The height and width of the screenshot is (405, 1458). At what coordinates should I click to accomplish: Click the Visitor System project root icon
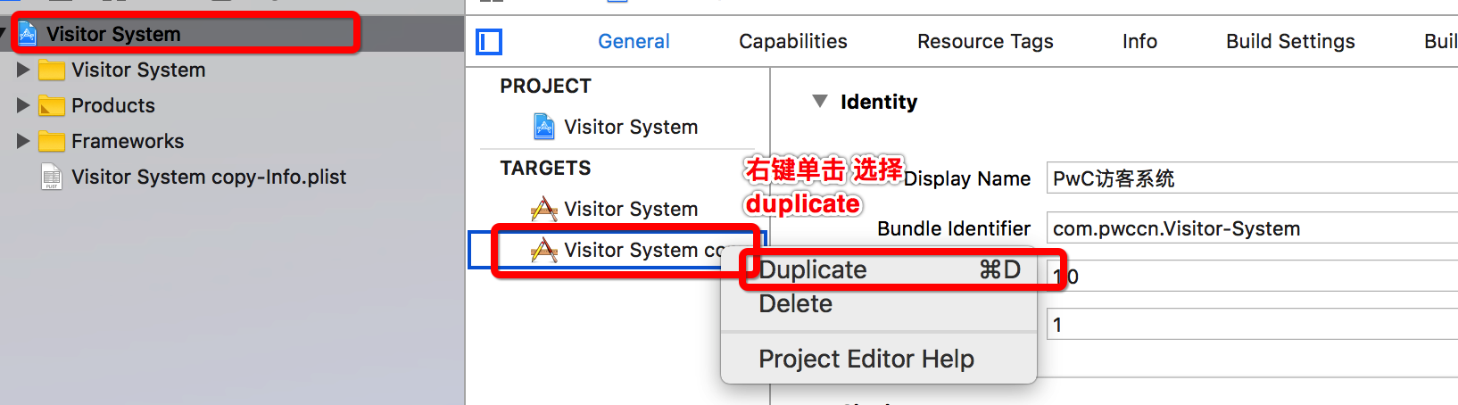pos(28,34)
